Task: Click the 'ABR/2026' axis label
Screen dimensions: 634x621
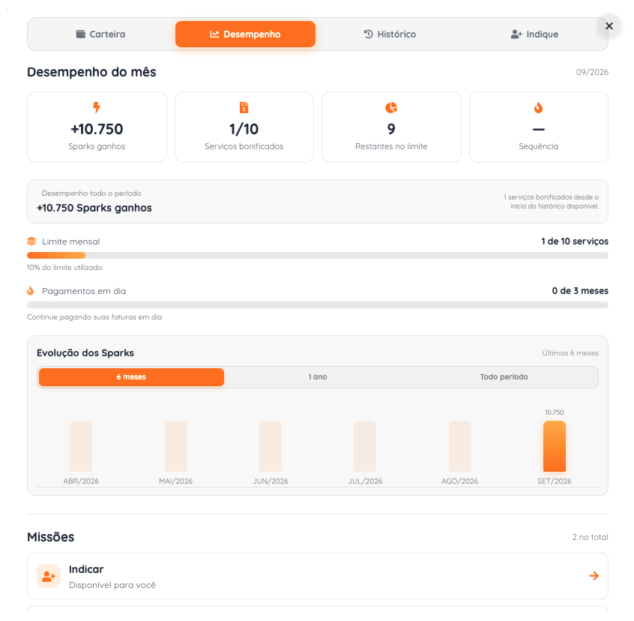Action: tap(81, 481)
